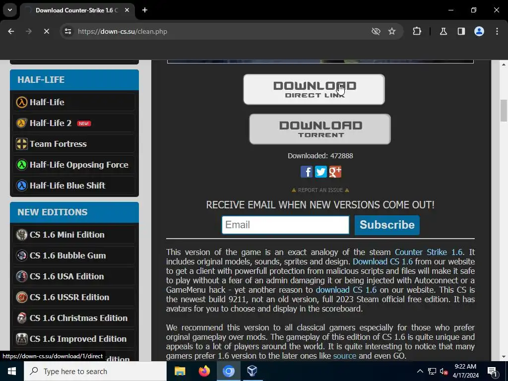
Task: Open the Windows Start menu
Action: (x=12, y=371)
